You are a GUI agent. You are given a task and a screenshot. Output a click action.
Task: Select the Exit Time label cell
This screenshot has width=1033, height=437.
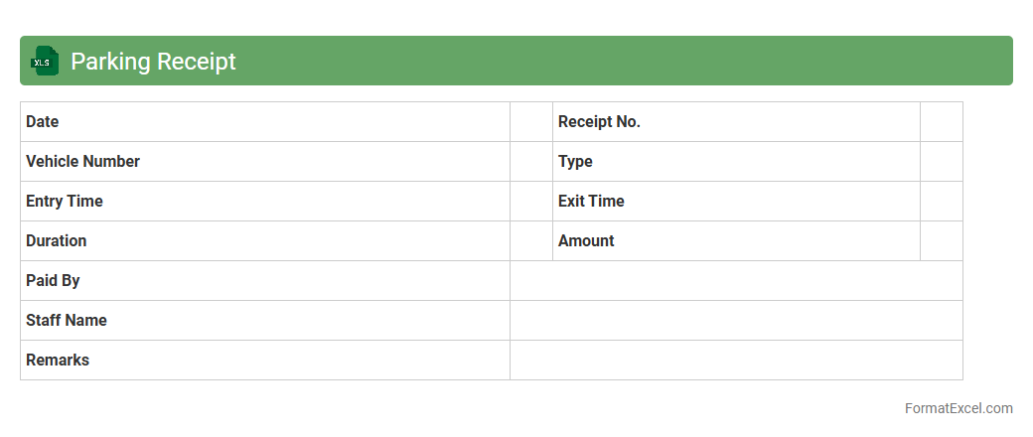[735, 202]
